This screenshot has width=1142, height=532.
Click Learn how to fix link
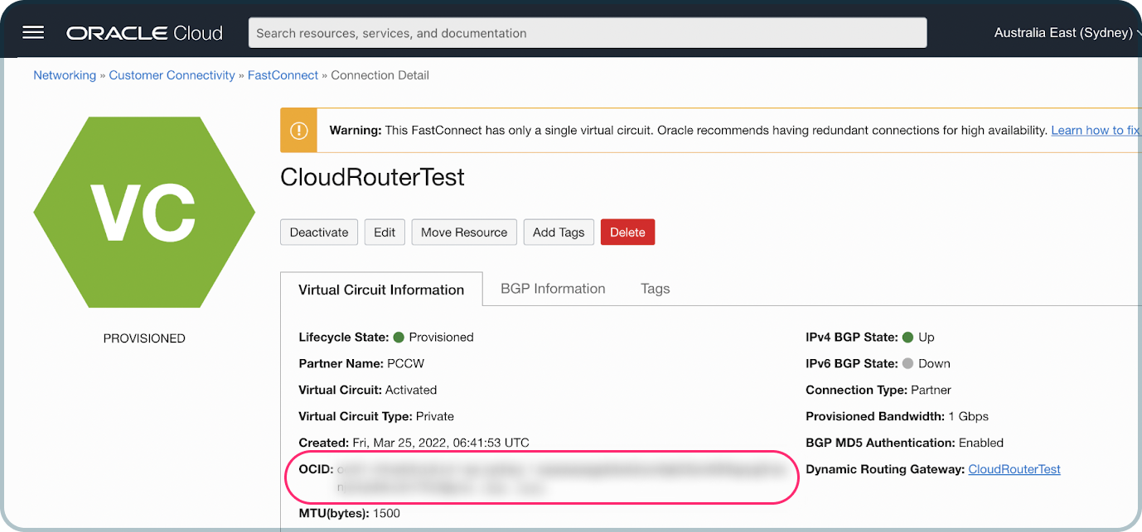[1096, 131]
